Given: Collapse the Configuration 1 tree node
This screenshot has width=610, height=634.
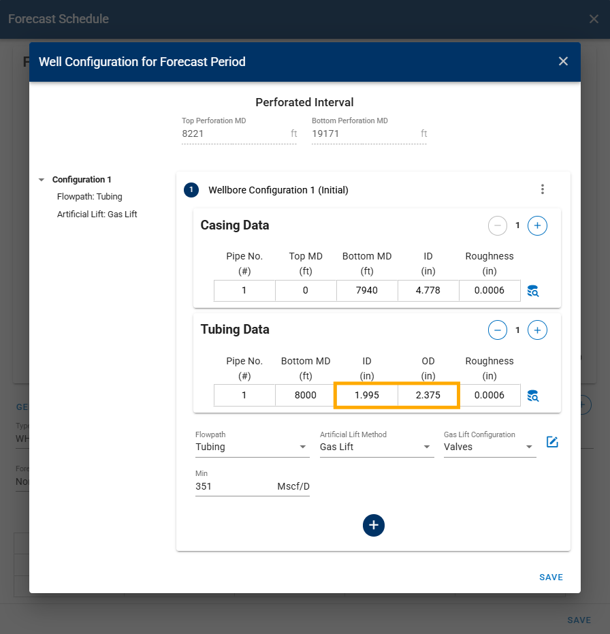Looking at the screenshot, I should (x=42, y=180).
